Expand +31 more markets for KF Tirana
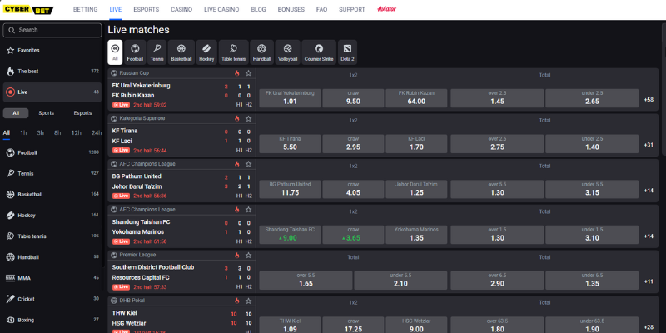The height and width of the screenshot is (333, 666). tap(649, 145)
